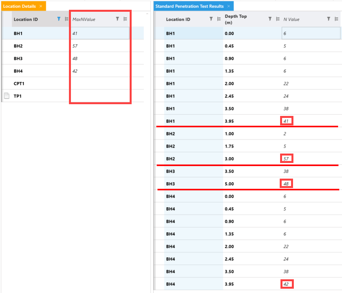
Task: Filter the N Value column
Action: click(x=328, y=19)
